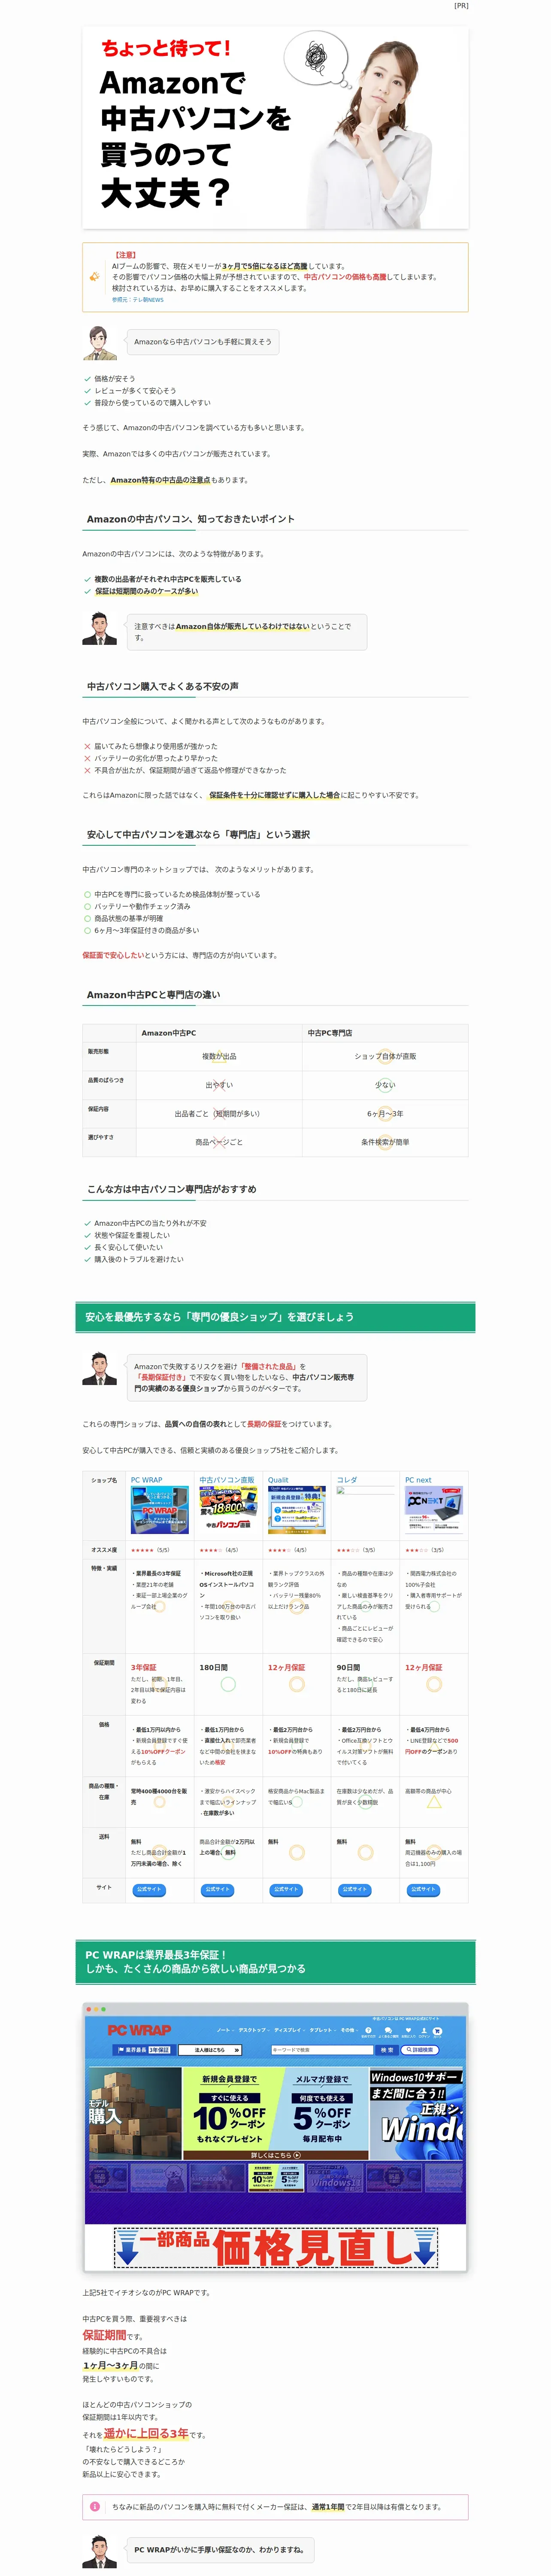Click the PC WRAP website screenshot image
The image size is (551, 2576).
click(x=275, y=2136)
